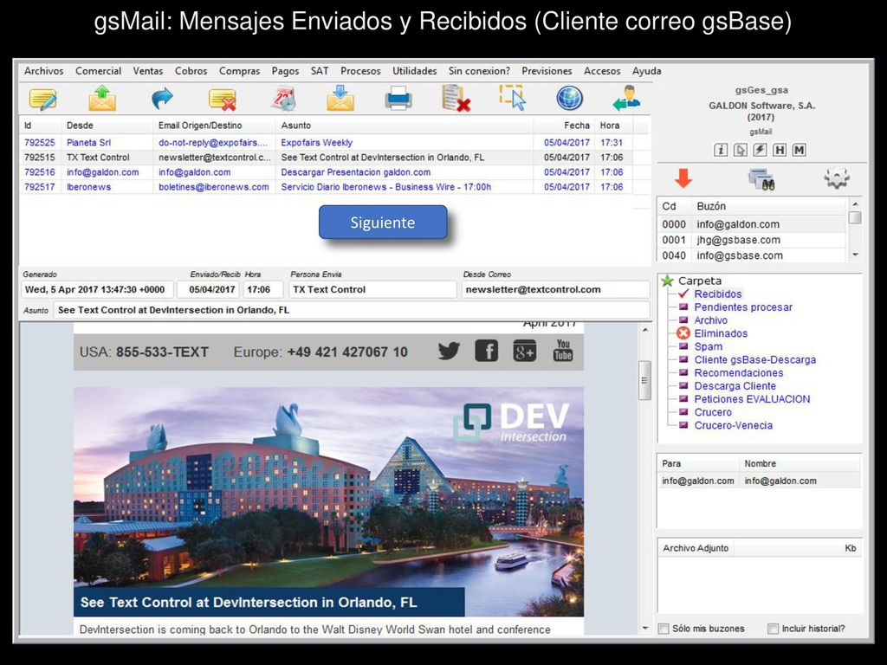Click the Asunto field with email subject
The height and width of the screenshot is (665, 887).
352,310
